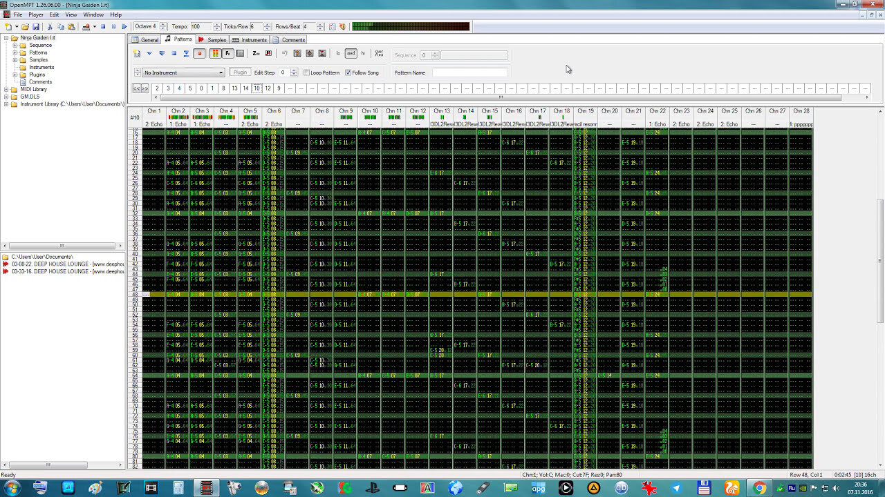
Task: Expand the MIDI Library node
Action: click(x=6, y=89)
